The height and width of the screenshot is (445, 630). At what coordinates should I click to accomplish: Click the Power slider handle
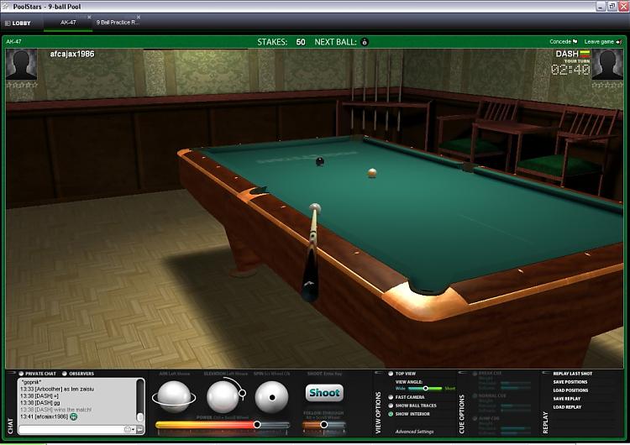pyautogui.click(x=257, y=425)
